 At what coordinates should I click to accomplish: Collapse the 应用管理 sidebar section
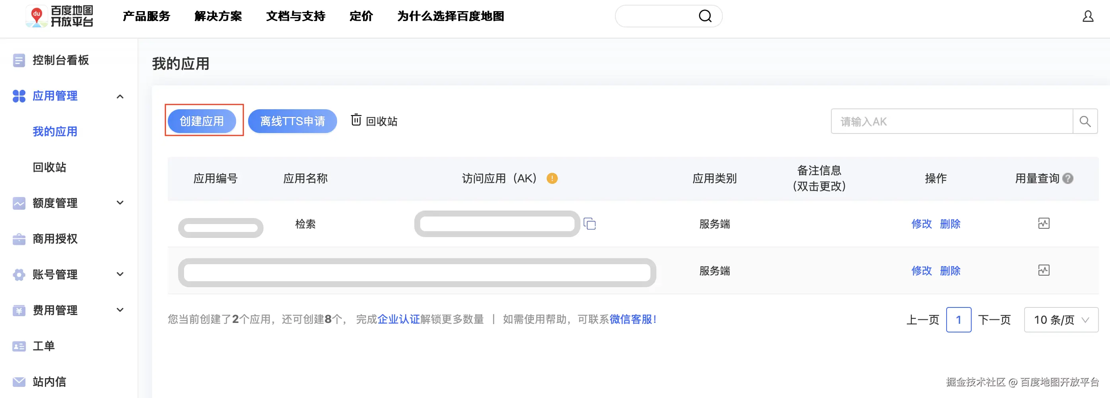coord(120,96)
